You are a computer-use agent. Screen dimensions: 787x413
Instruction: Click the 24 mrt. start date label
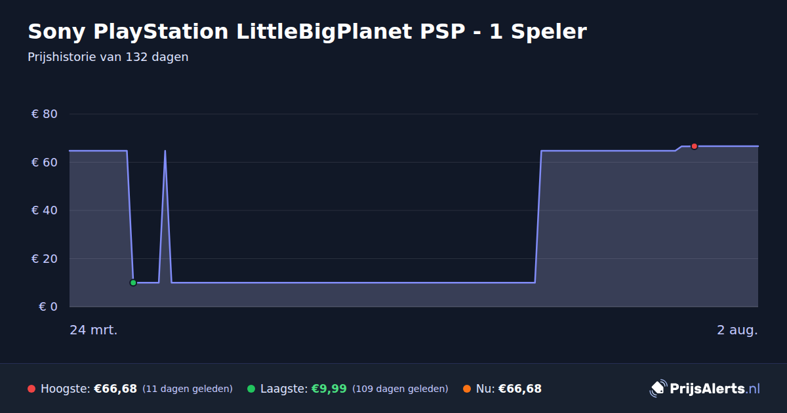click(x=94, y=330)
